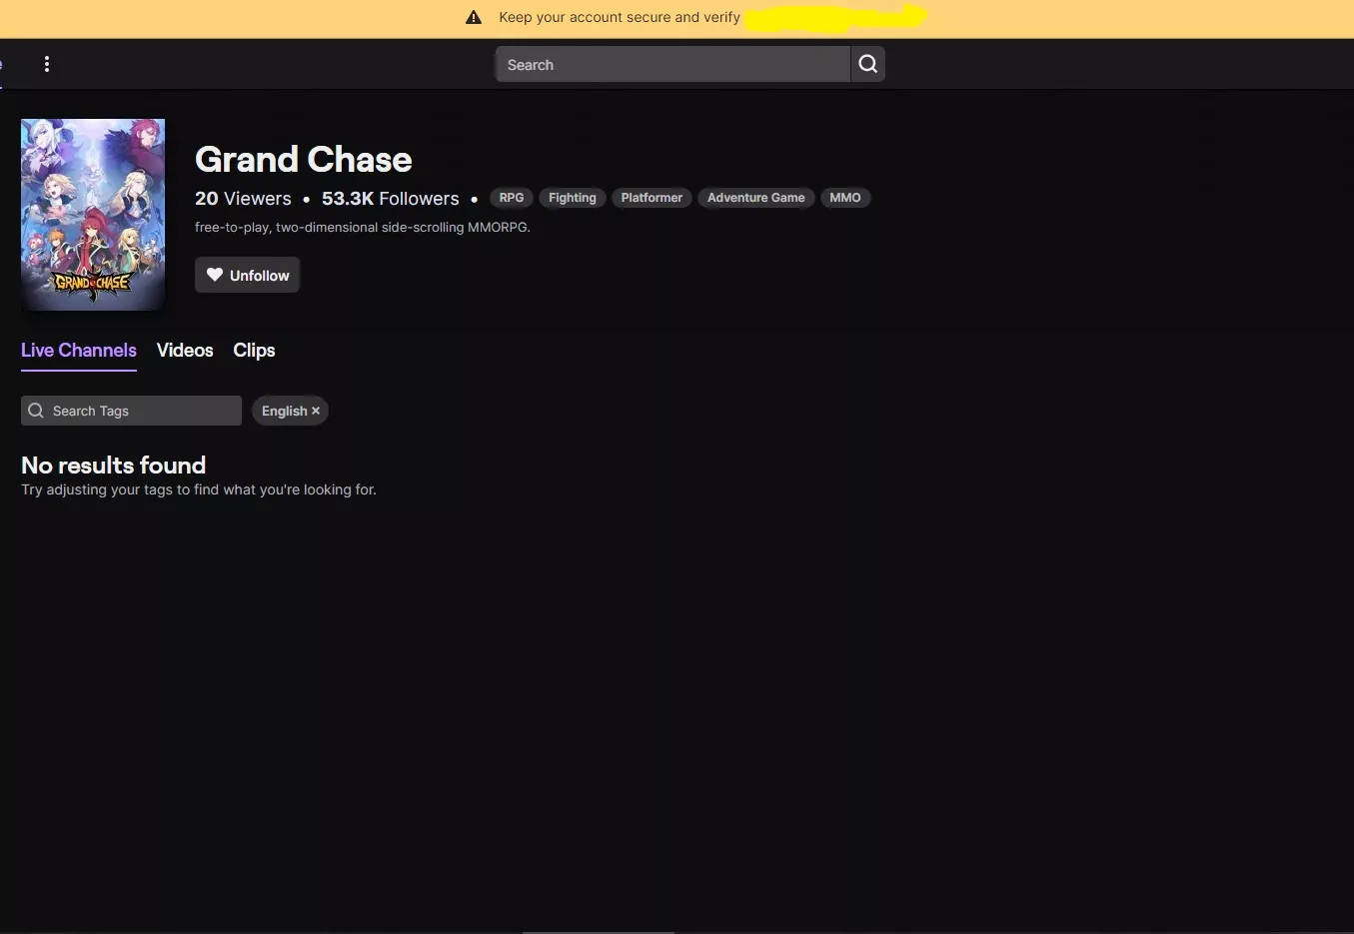The width and height of the screenshot is (1354, 934).
Task: Select the Fighting tag
Action: 572,198
